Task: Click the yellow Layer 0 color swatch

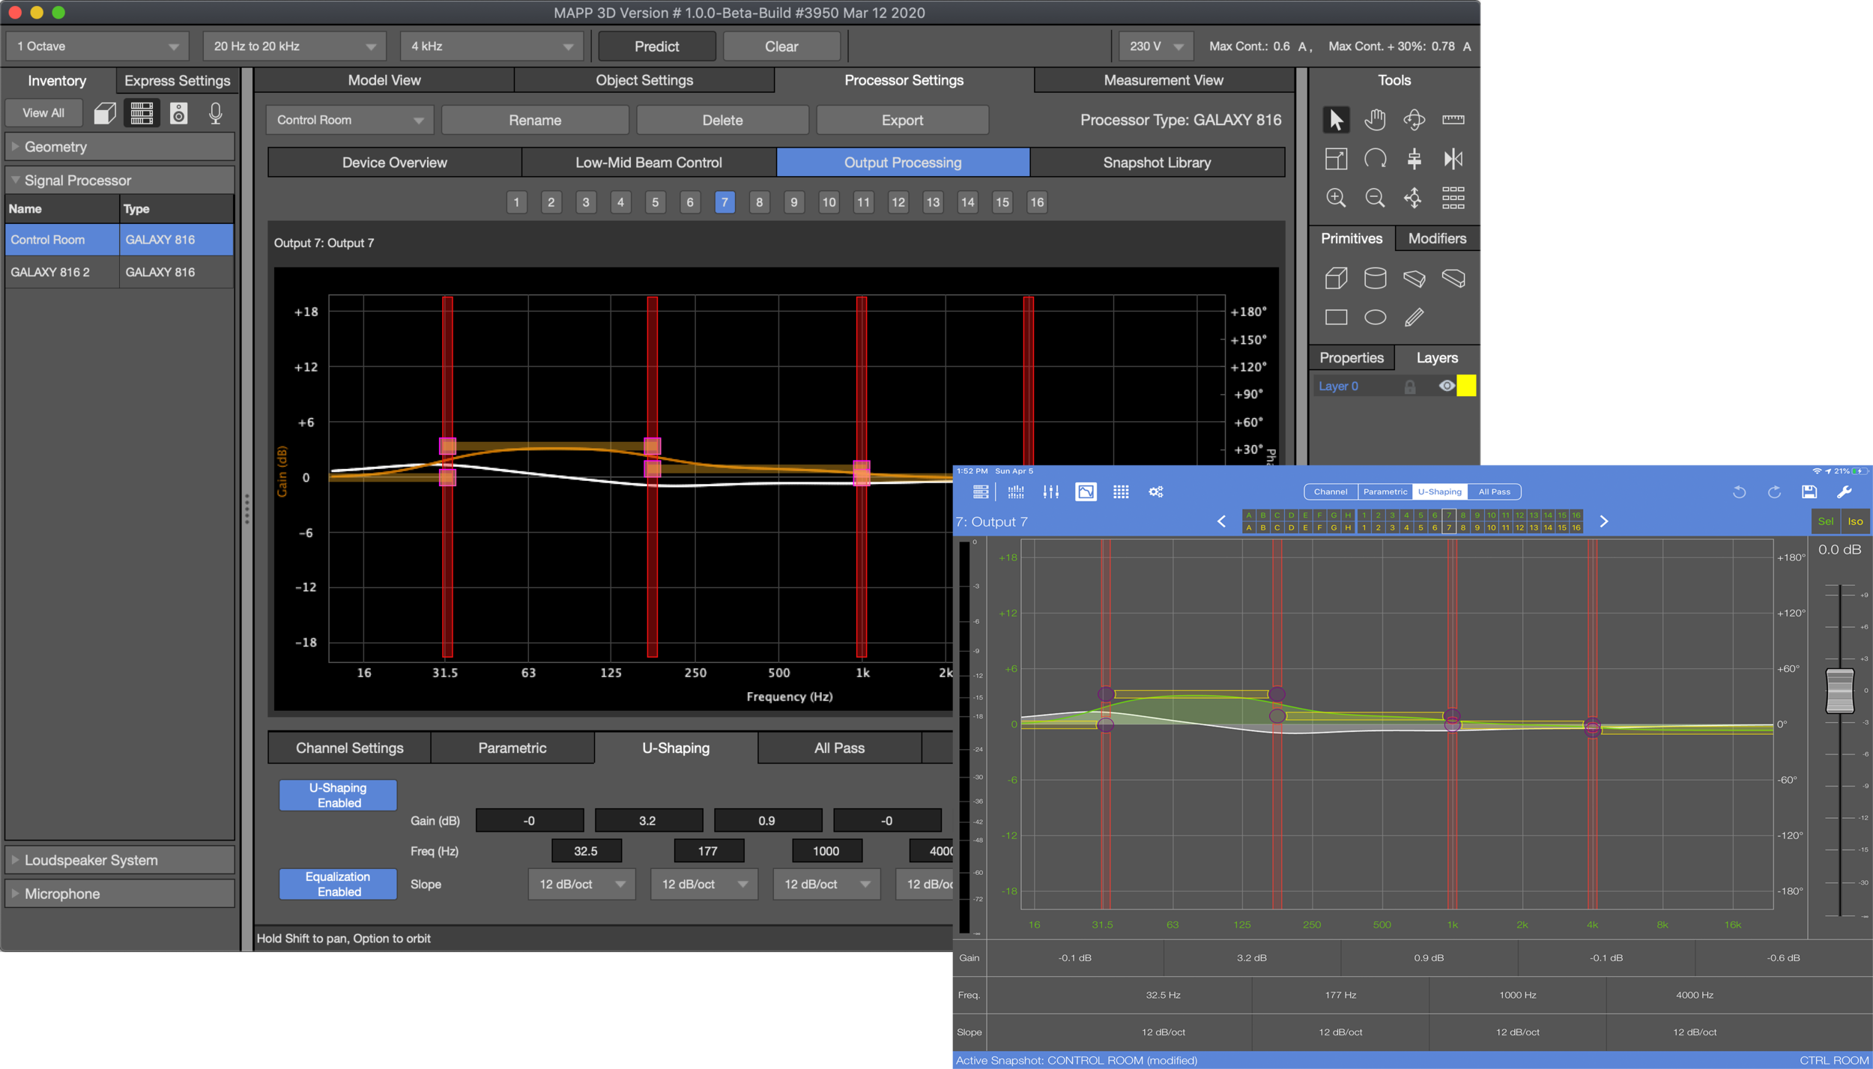Action: (1466, 386)
